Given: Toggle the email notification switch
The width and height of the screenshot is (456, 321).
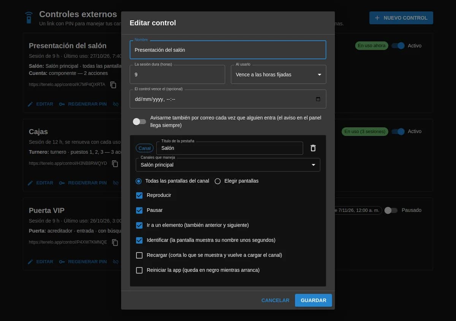Looking at the screenshot, I should [139, 122].
